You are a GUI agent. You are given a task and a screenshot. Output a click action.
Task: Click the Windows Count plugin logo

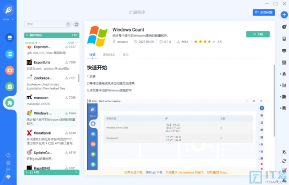pyautogui.click(x=97, y=36)
